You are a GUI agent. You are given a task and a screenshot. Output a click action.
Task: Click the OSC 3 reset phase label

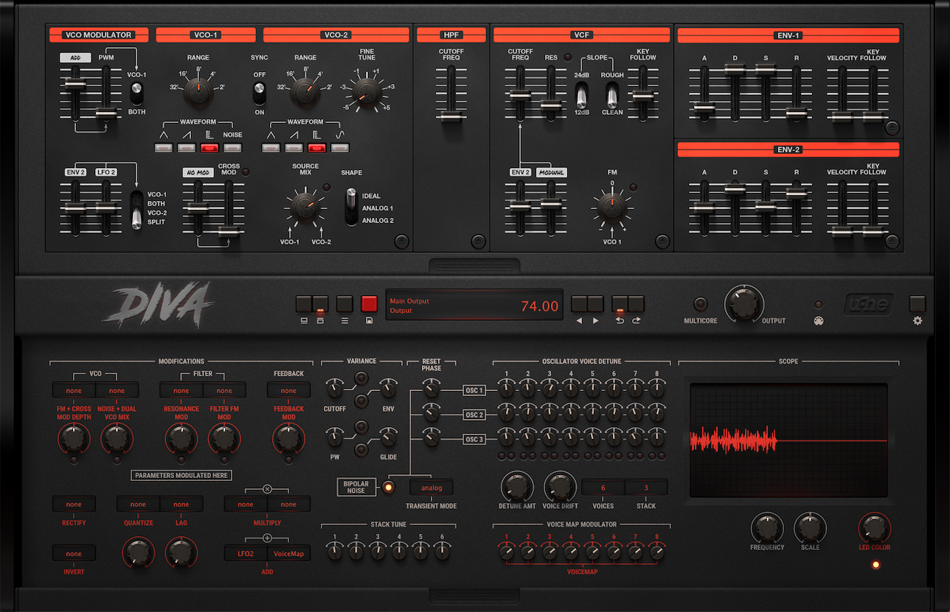[474, 440]
